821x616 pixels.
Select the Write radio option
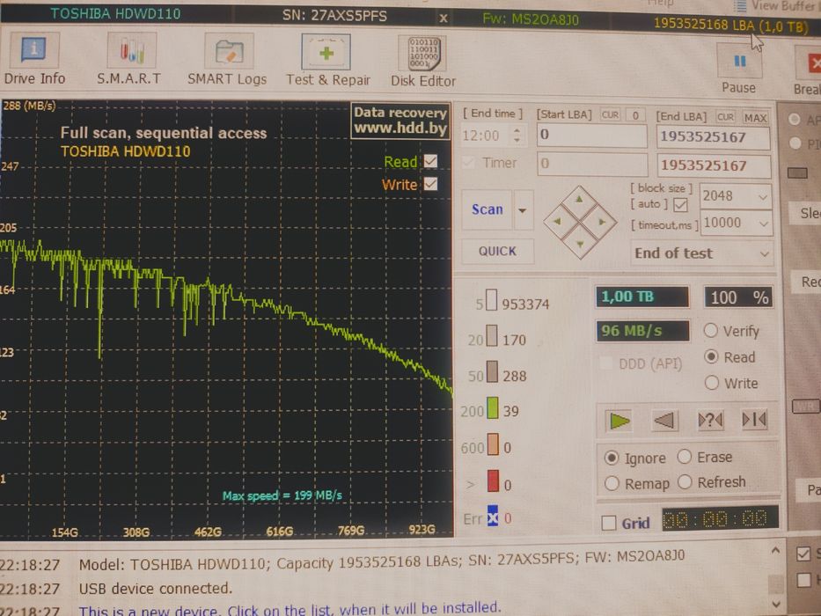tap(712, 383)
